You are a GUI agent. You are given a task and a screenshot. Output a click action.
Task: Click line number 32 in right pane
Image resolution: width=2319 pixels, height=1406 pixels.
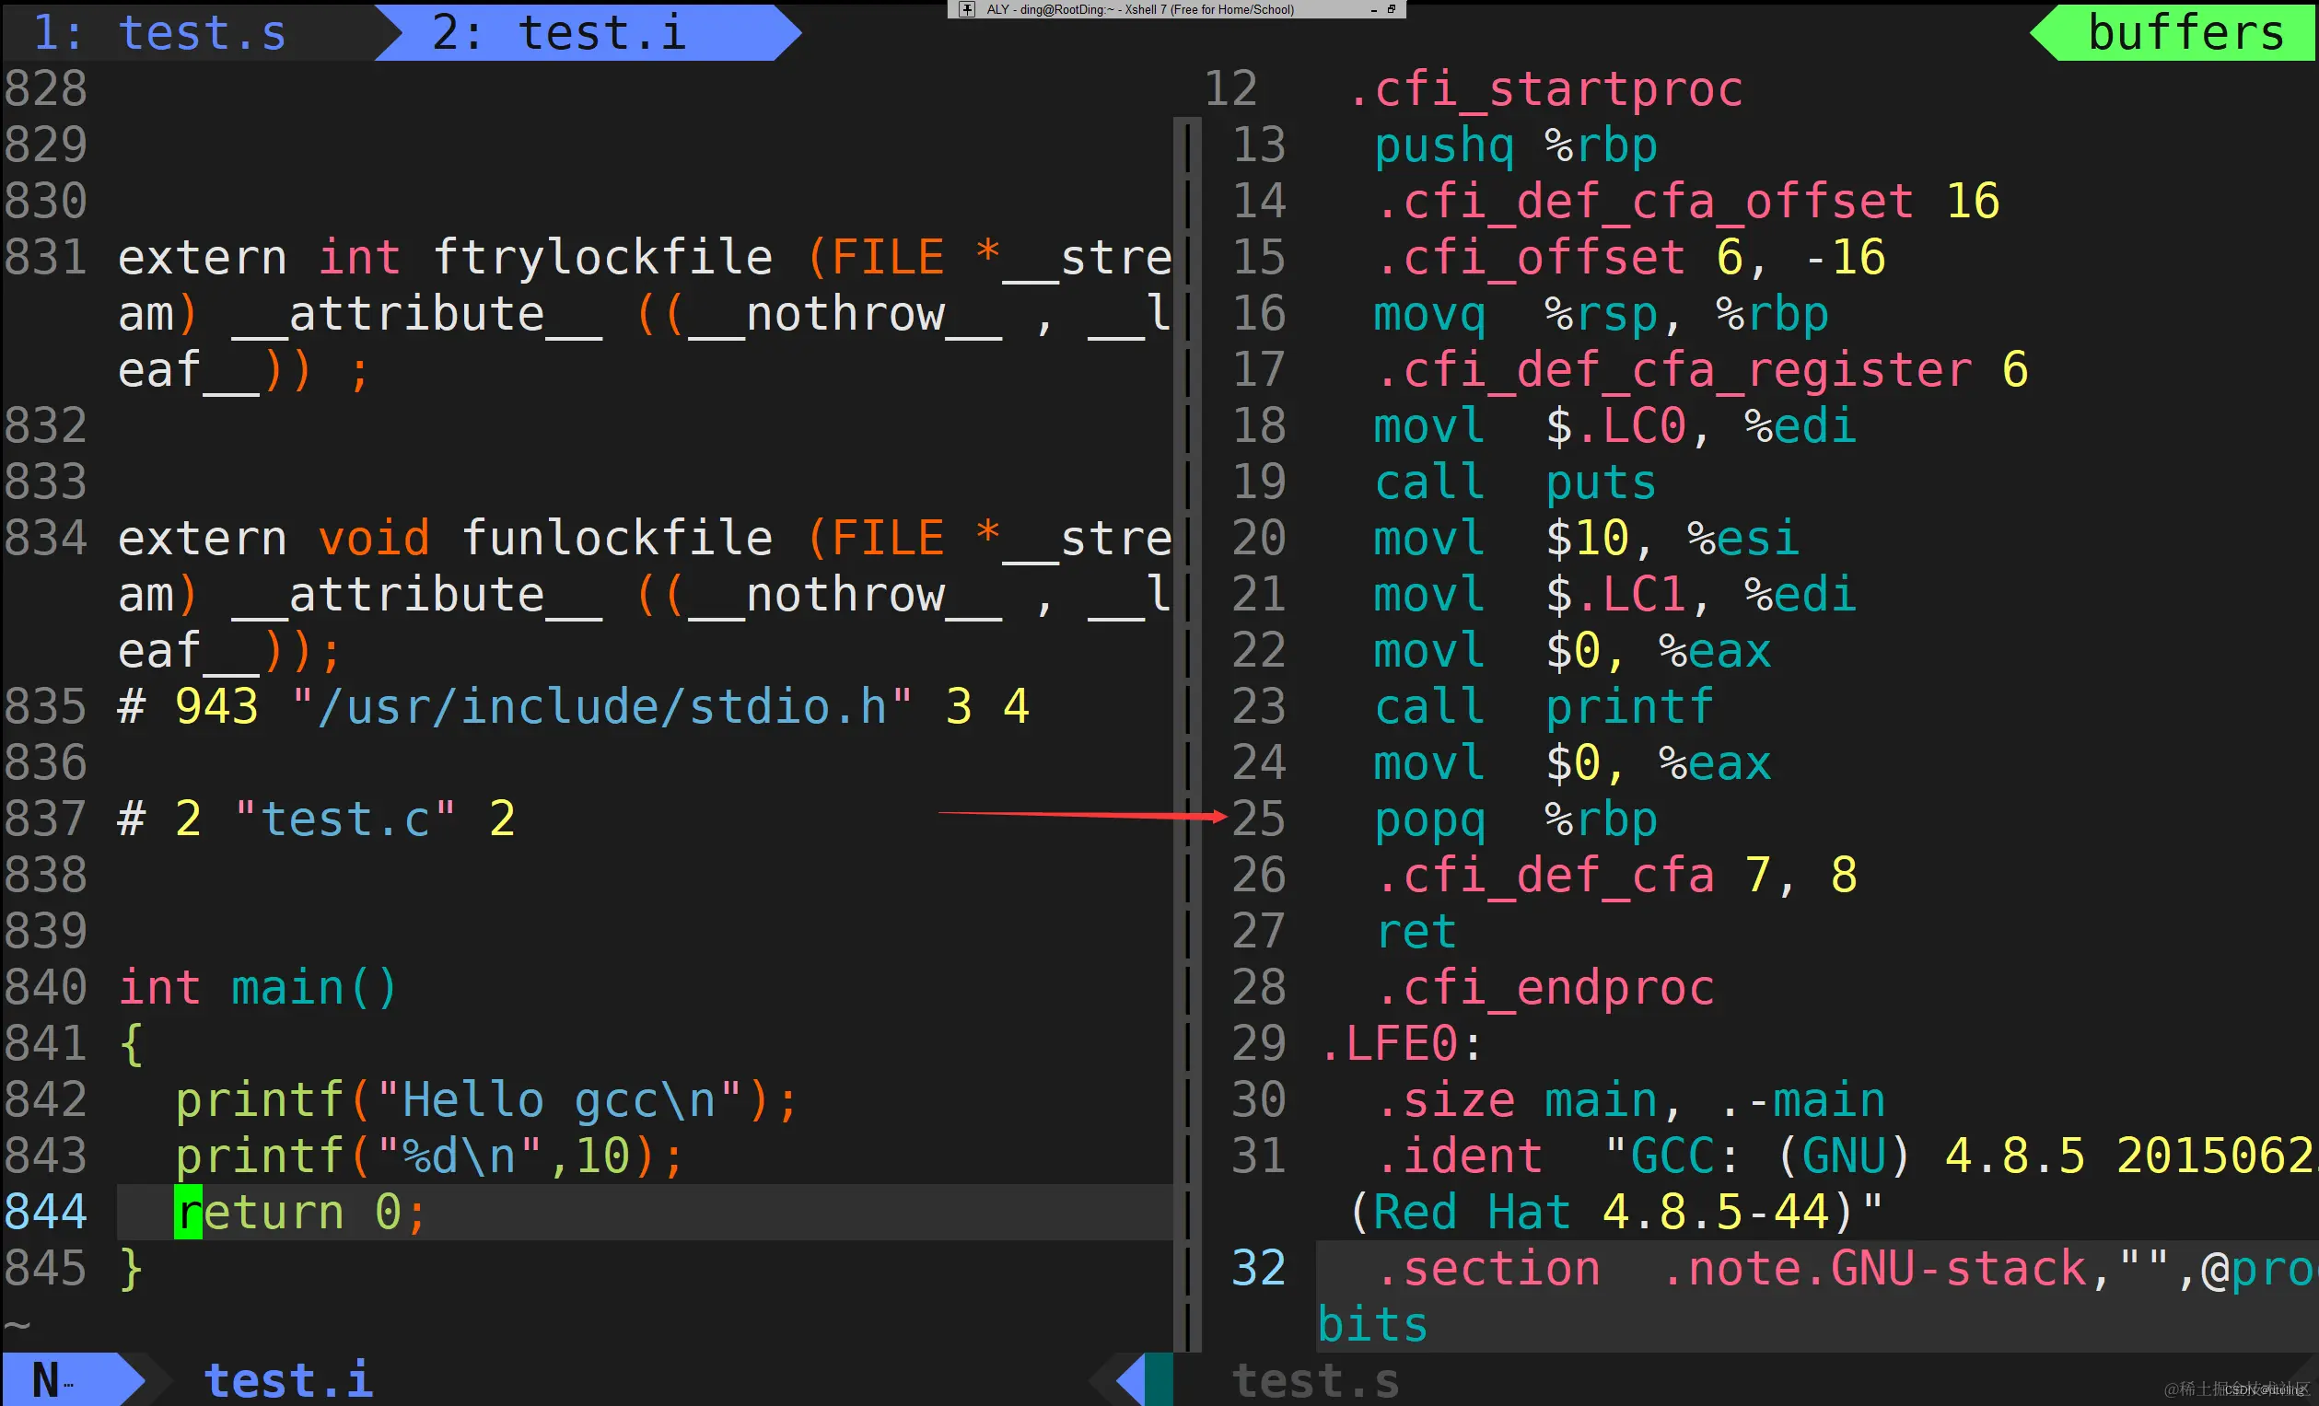(1258, 1269)
